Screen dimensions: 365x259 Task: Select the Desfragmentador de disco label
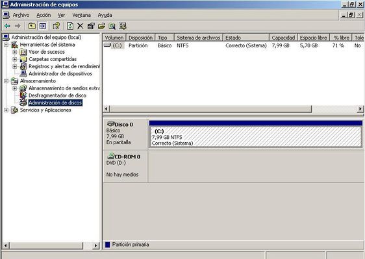(57, 95)
